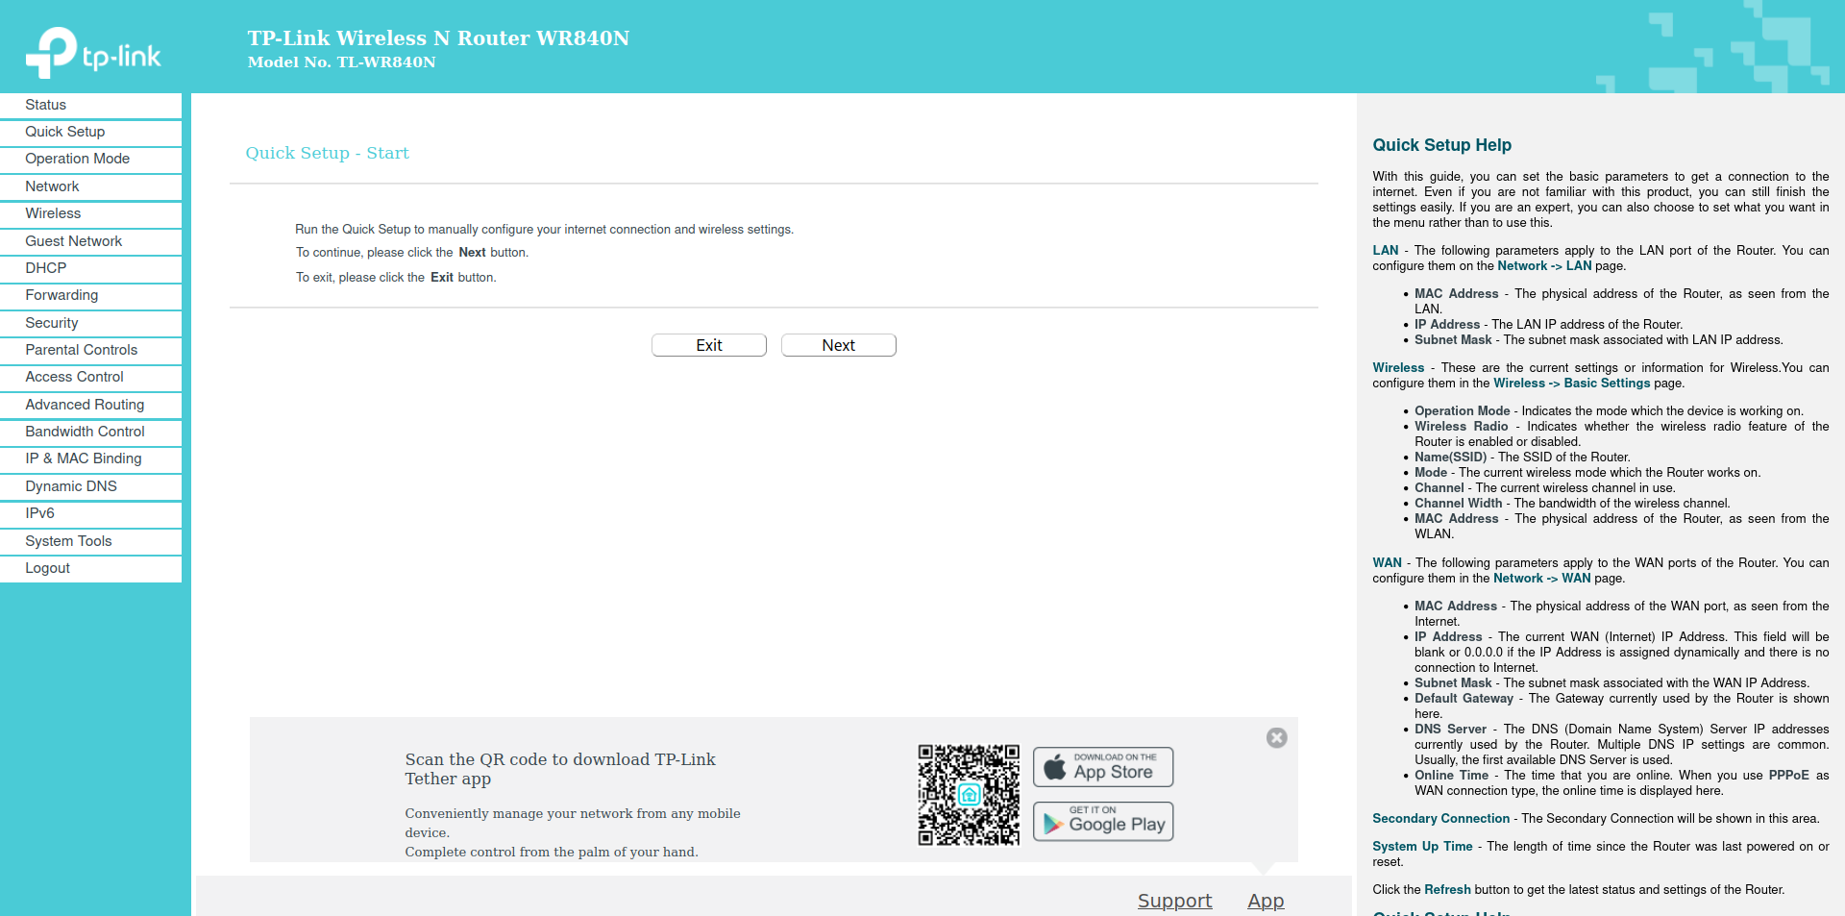Screen dimensions: 1845x916
Task: Open System Tools
Action: (68, 541)
